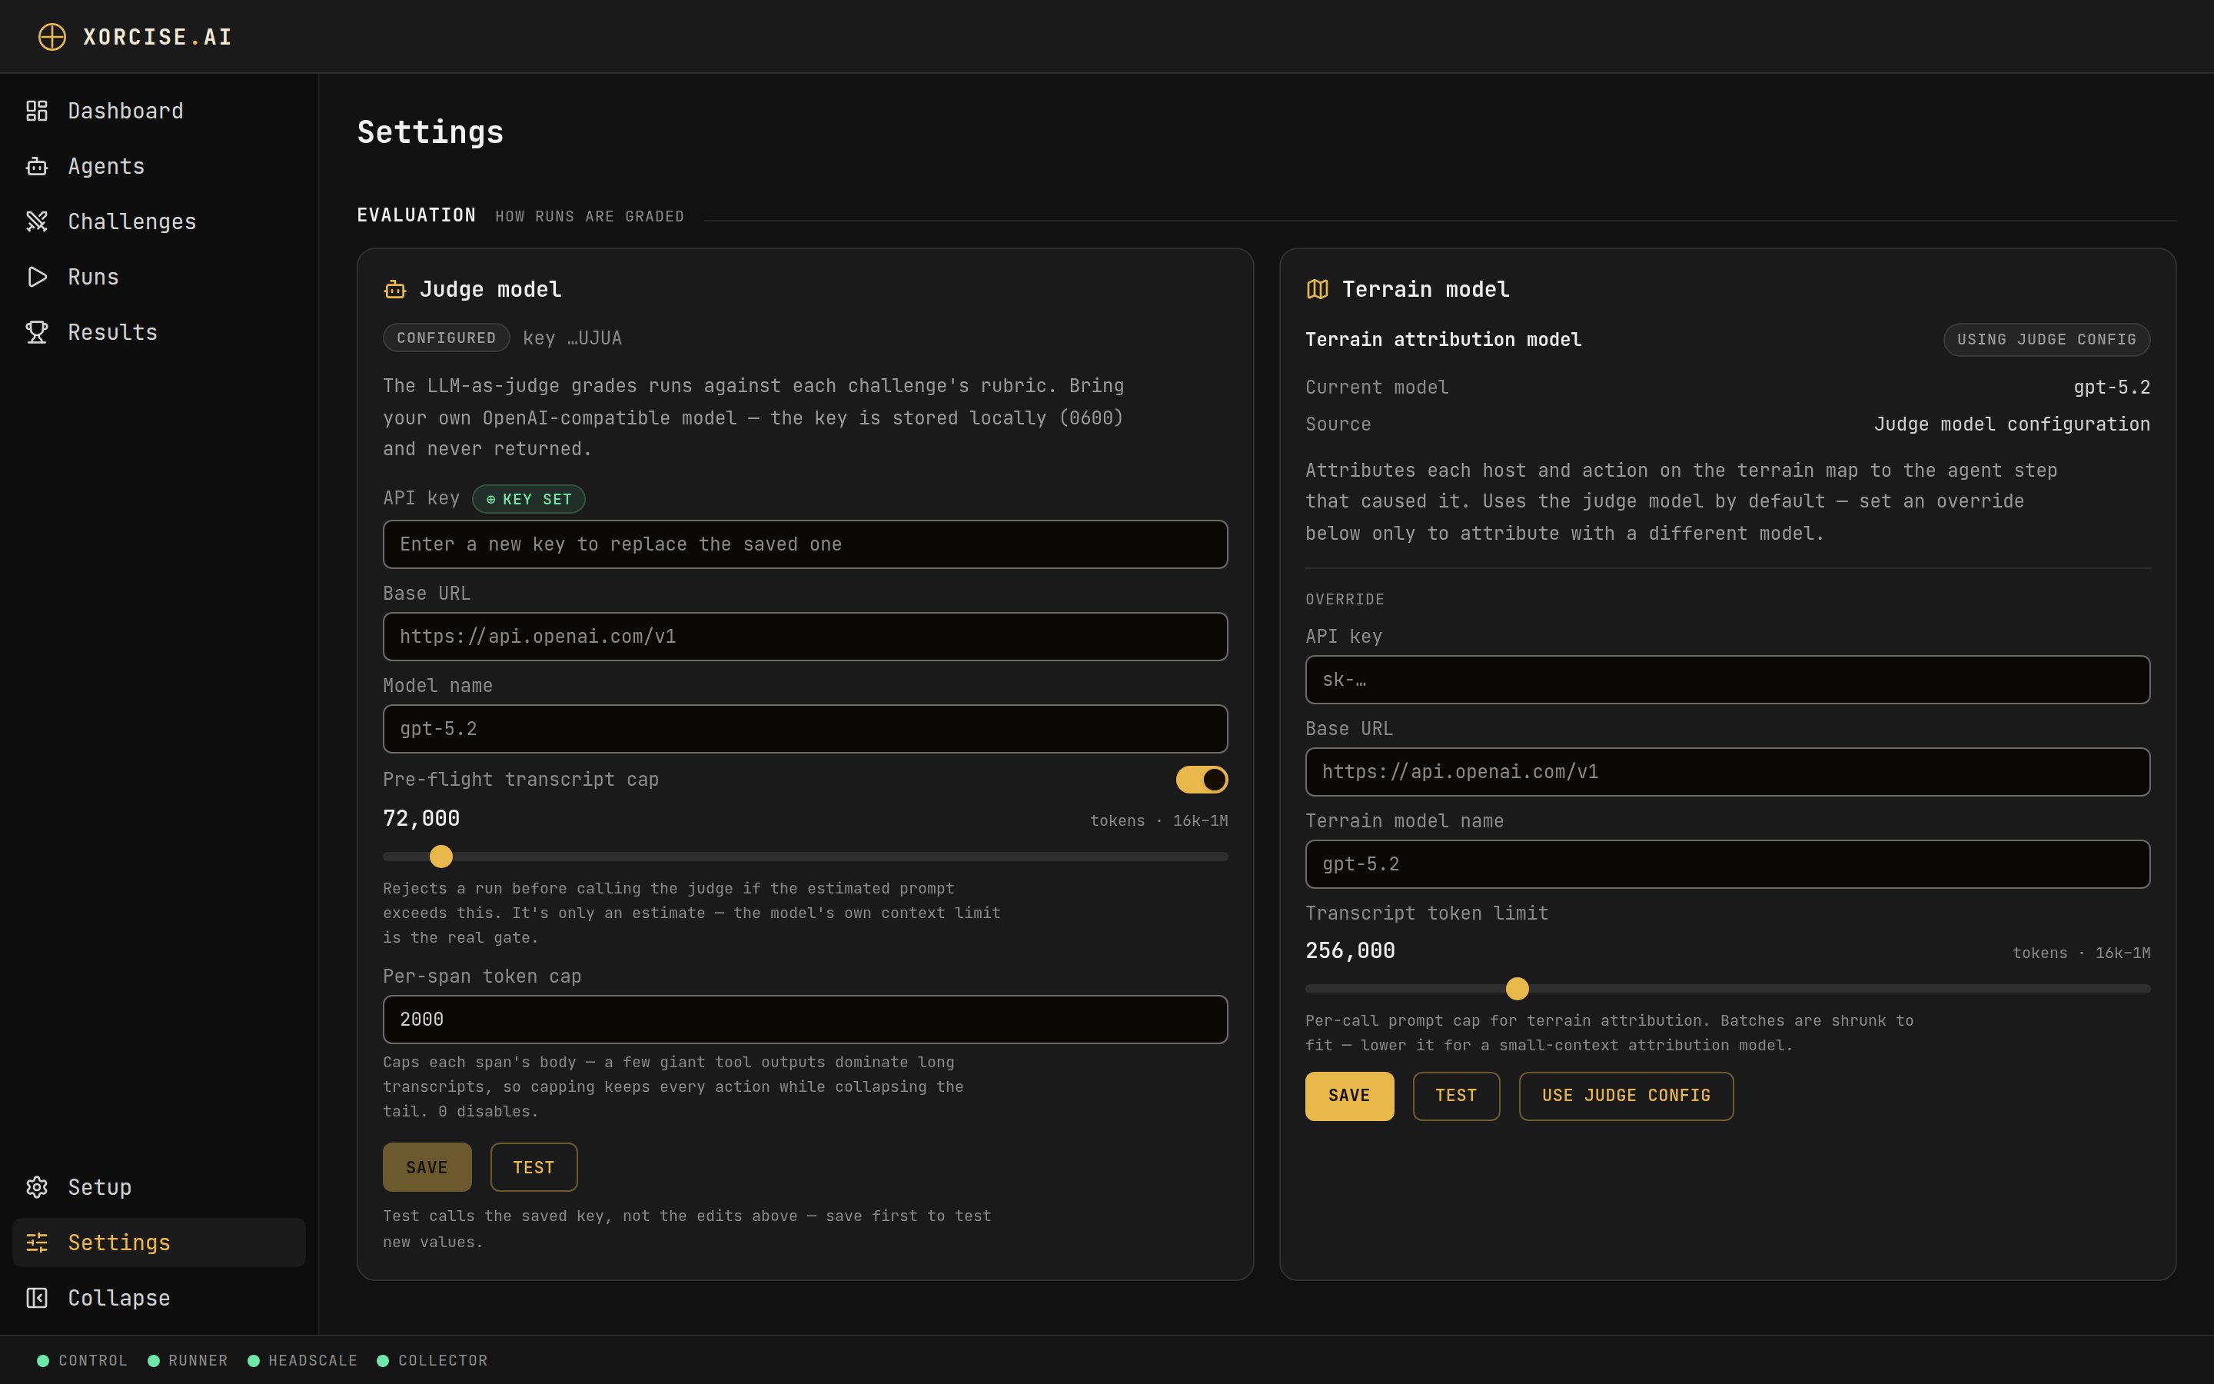
Task: Click the Transcript token limit slider handle
Action: click(x=1517, y=989)
